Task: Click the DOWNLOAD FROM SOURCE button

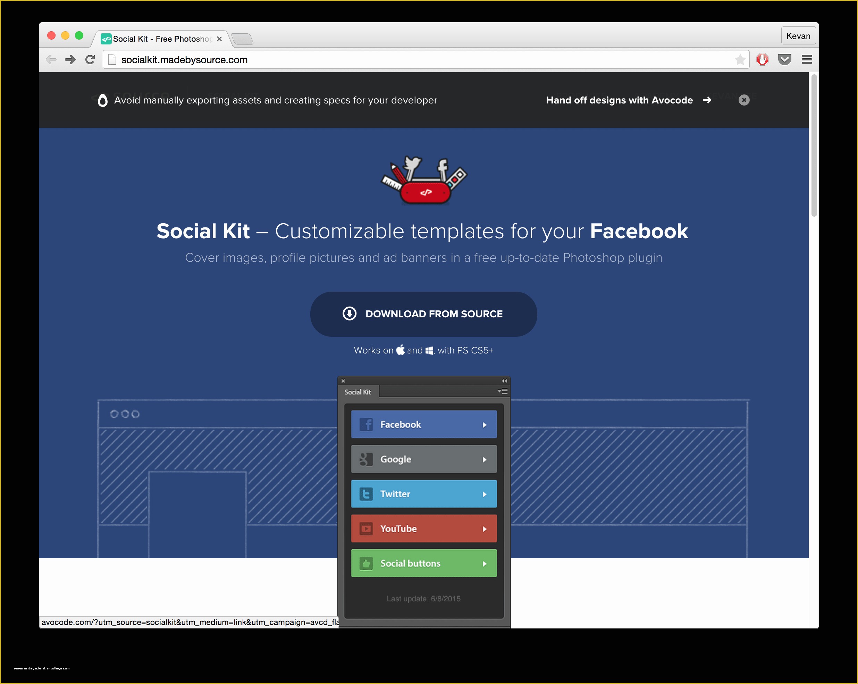Action: tap(428, 314)
